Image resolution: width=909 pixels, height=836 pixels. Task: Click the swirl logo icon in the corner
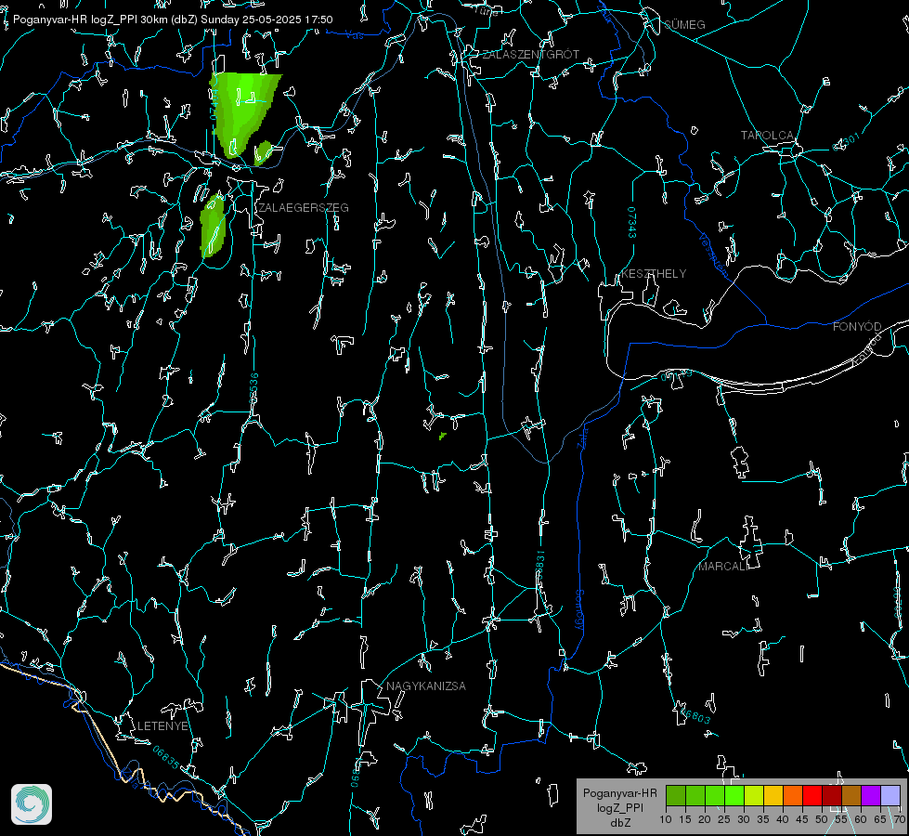pos(32,804)
